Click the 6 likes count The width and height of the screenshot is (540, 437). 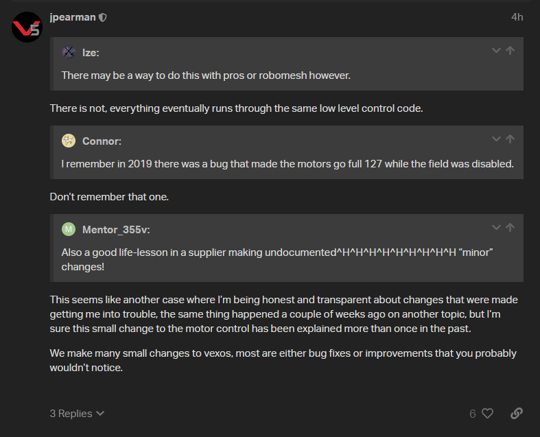tap(473, 414)
